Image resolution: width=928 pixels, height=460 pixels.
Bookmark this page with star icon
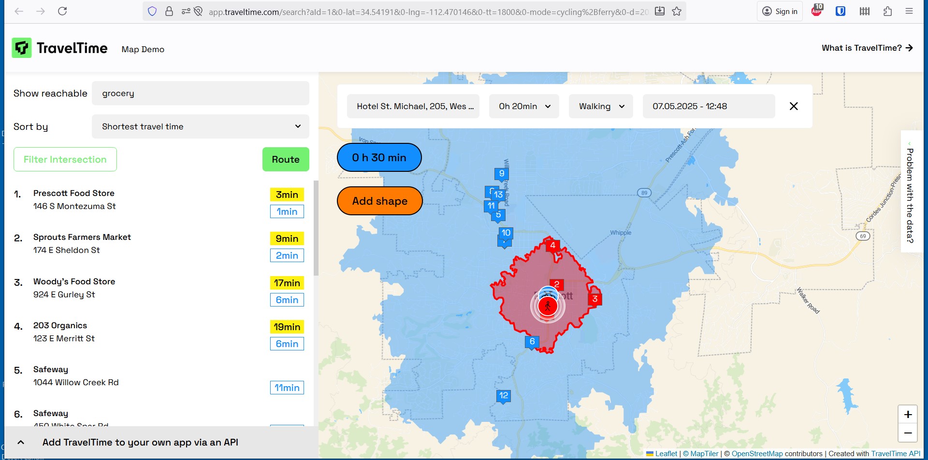pyautogui.click(x=677, y=12)
